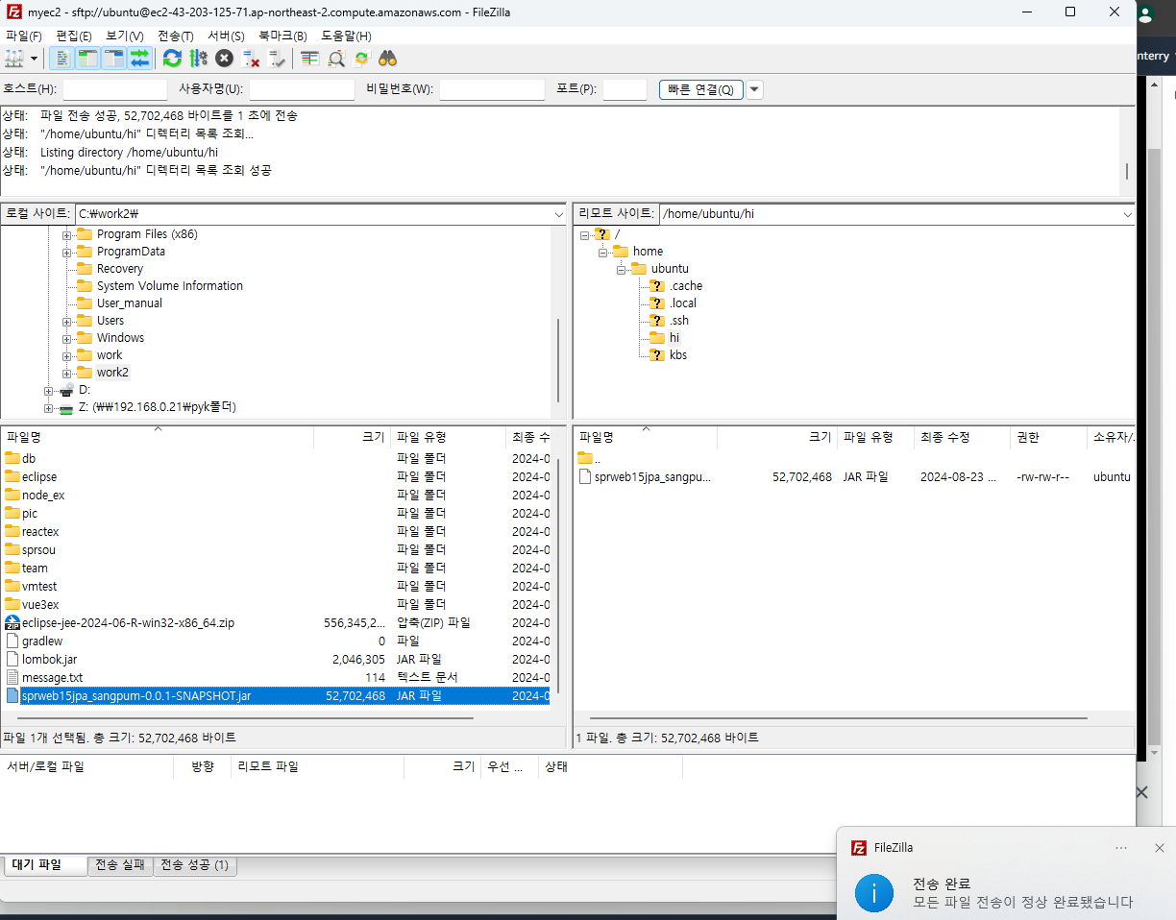The height and width of the screenshot is (920, 1176).
Task: Toggle transfer queue display icon
Action: click(139, 59)
